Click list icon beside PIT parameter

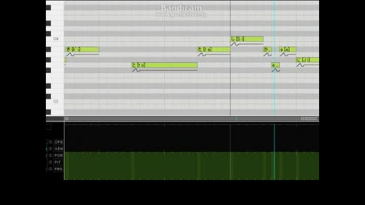(x=51, y=162)
